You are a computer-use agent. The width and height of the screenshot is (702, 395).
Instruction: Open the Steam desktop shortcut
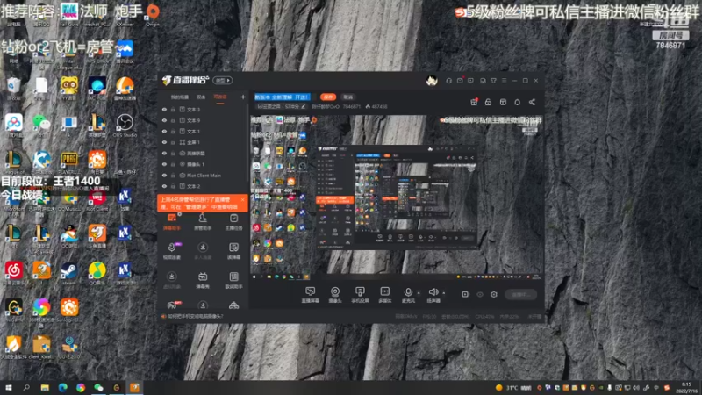point(69,273)
